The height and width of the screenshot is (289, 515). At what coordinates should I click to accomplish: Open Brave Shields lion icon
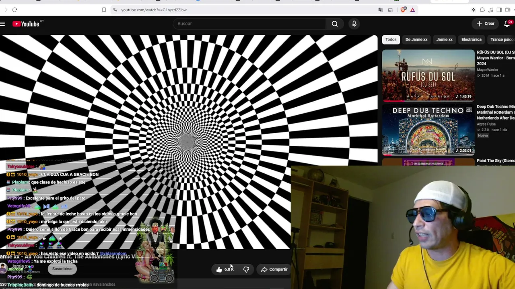click(403, 10)
